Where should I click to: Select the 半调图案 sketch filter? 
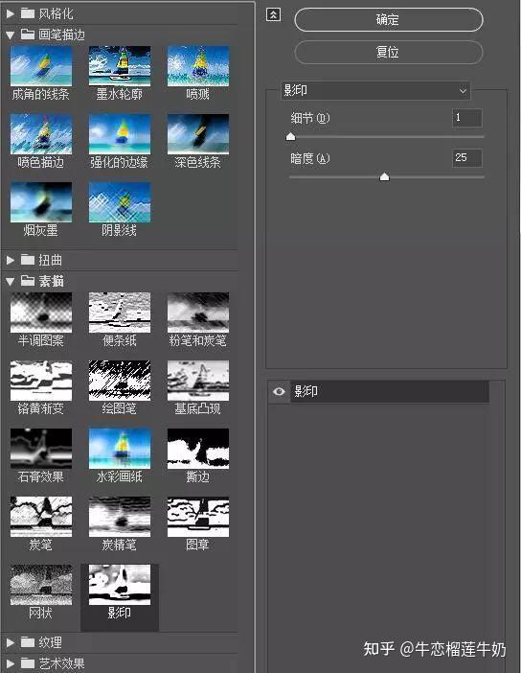[41, 313]
